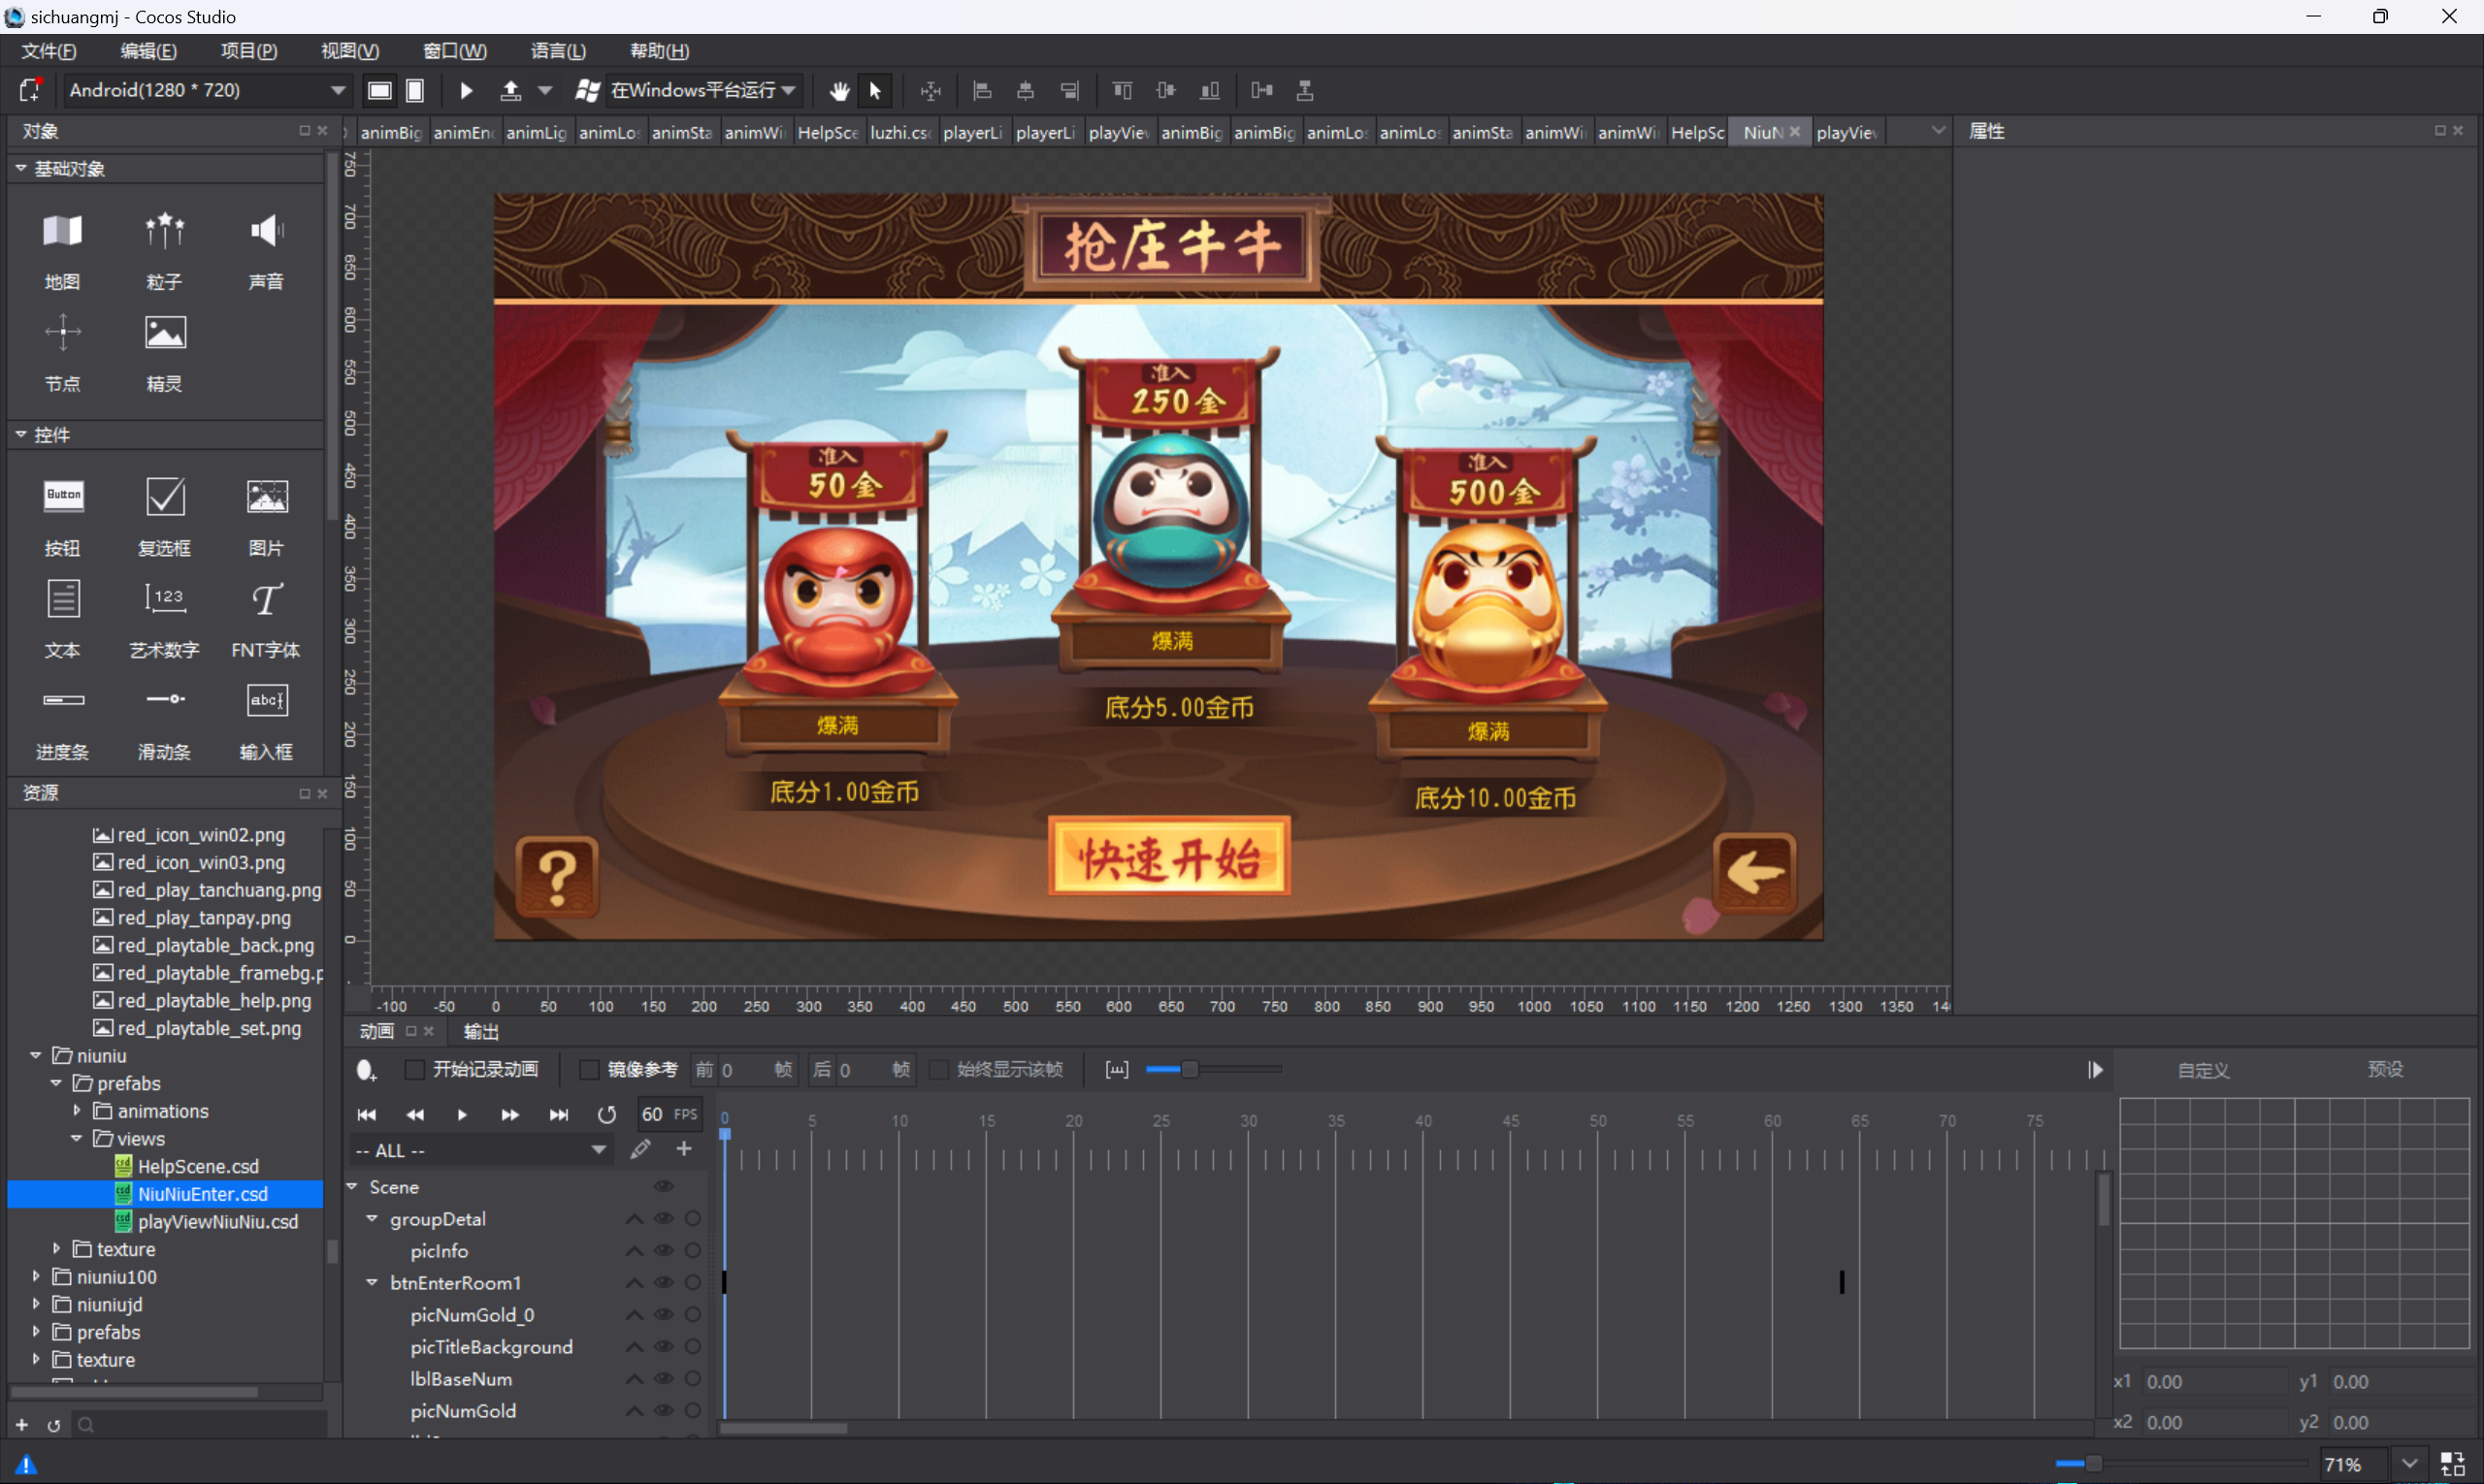The height and width of the screenshot is (1484, 2484).
Task: Collapse the views folder
Action: coord(77,1138)
